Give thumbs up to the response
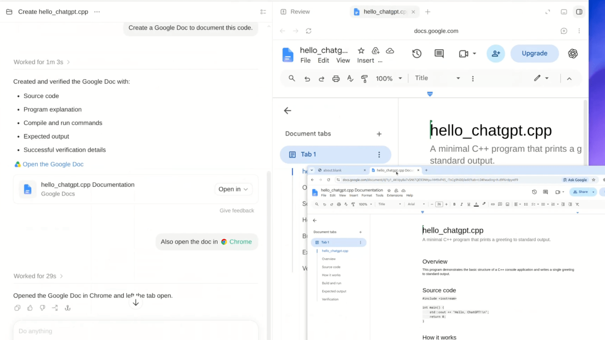 tap(30, 308)
